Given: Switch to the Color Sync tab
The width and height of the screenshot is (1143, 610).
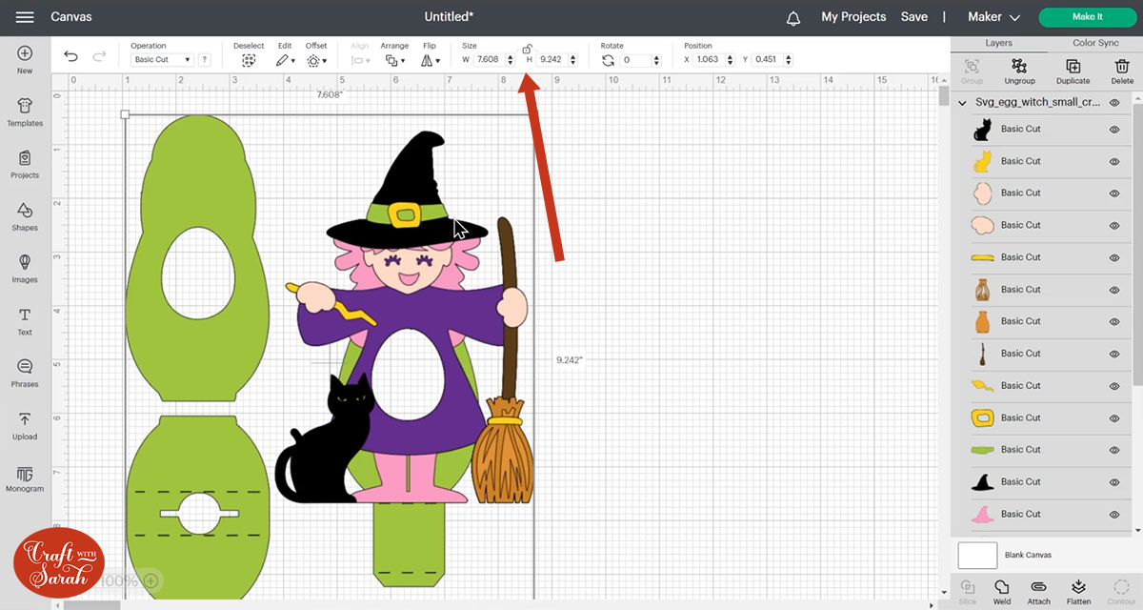Looking at the screenshot, I should [x=1095, y=43].
